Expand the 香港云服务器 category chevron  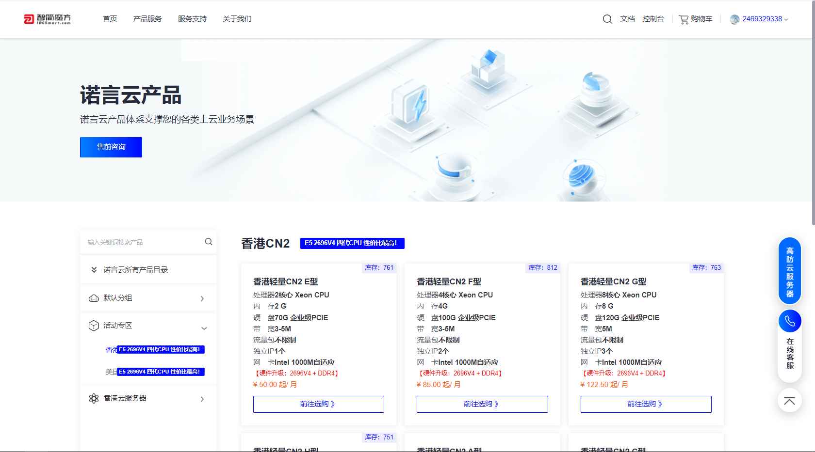click(x=202, y=399)
